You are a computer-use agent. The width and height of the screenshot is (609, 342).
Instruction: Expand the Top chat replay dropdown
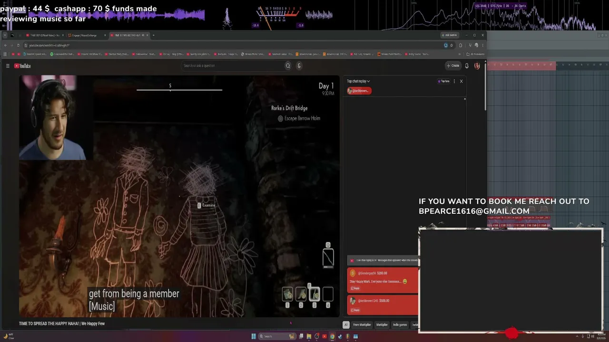(358, 81)
